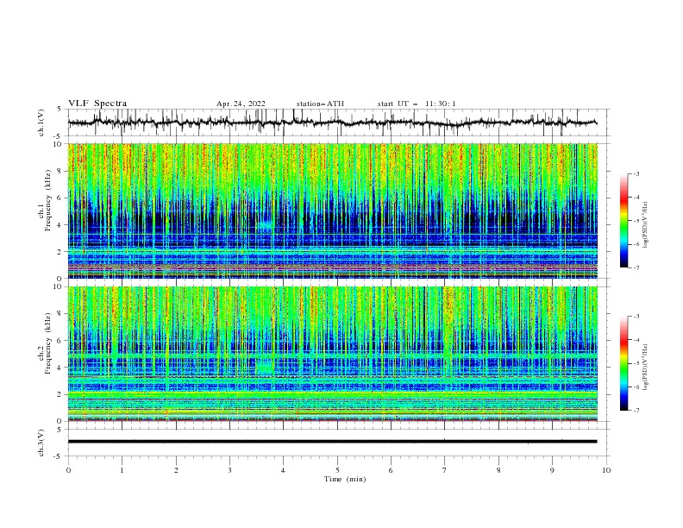This screenshot has width=683, height=528.
Task: Select the ch.1 color bar "log(PSD)(V²/Hz)" label
Action: pyautogui.click(x=646, y=225)
